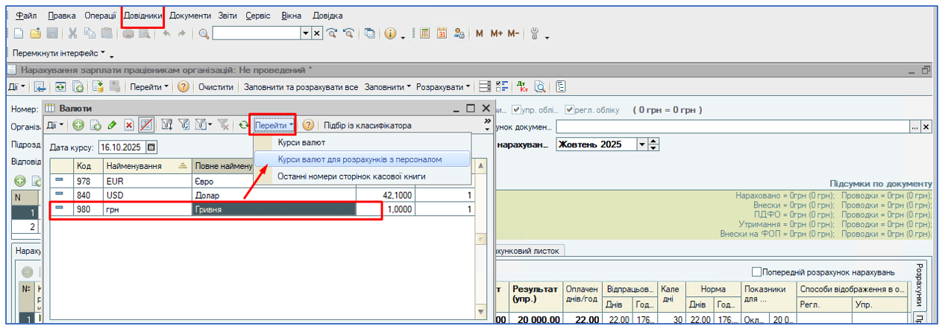Select 'Курси валют для розрахунків з персоналом'
The width and height of the screenshot is (942, 329).
point(359,159)
